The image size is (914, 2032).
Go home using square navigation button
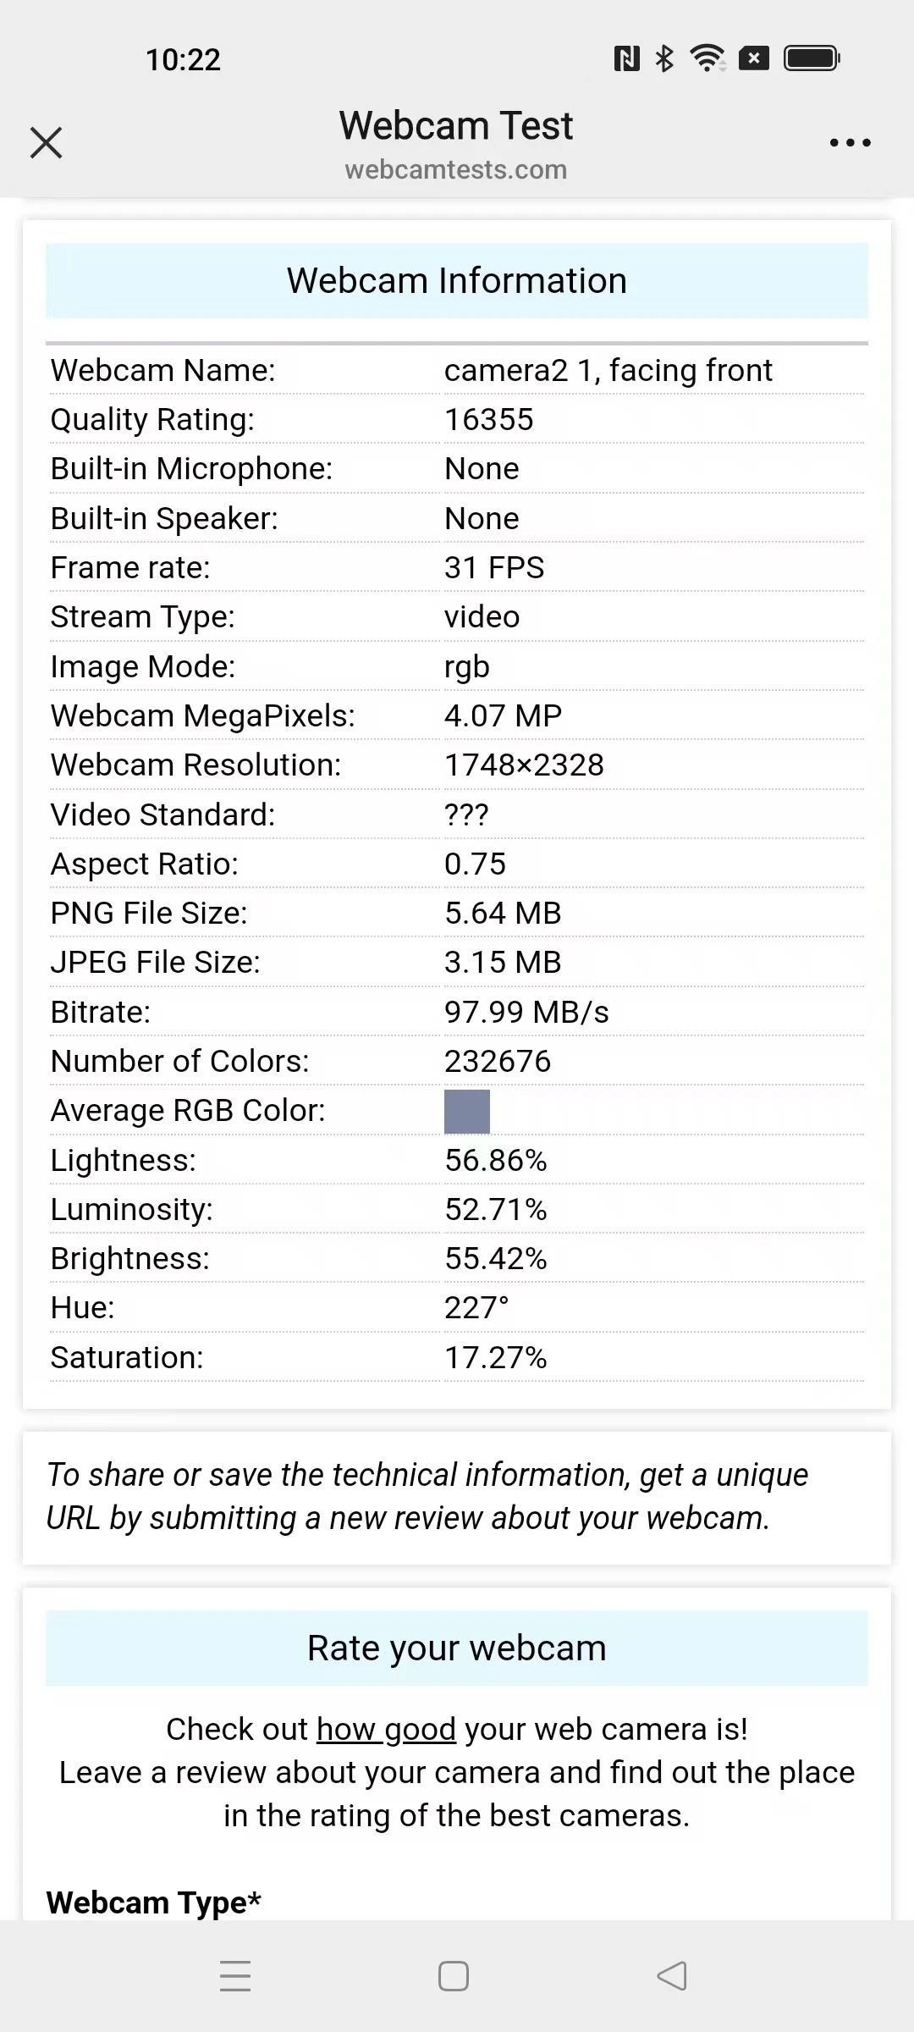point(454,1975)
